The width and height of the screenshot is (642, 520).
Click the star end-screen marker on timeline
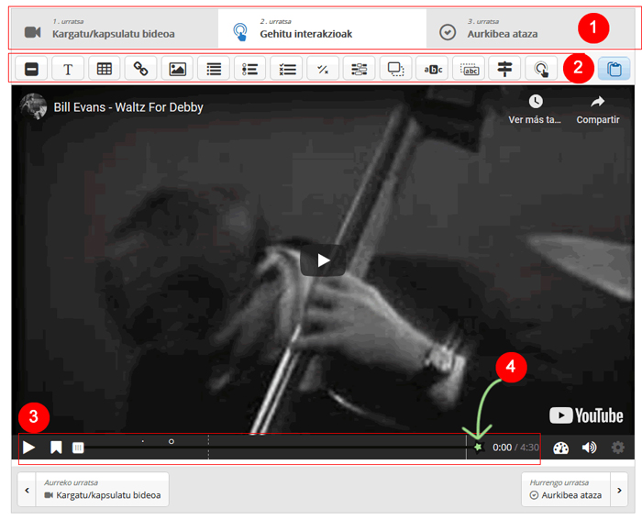point(477,447)
